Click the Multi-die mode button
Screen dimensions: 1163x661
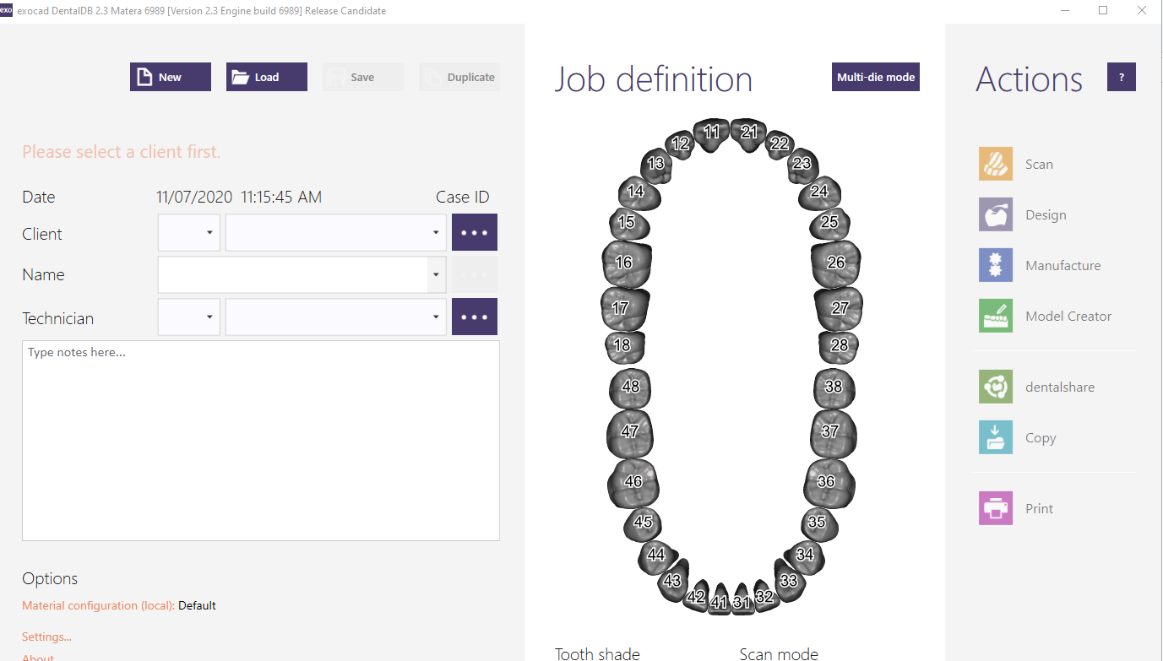pos(876,77)
